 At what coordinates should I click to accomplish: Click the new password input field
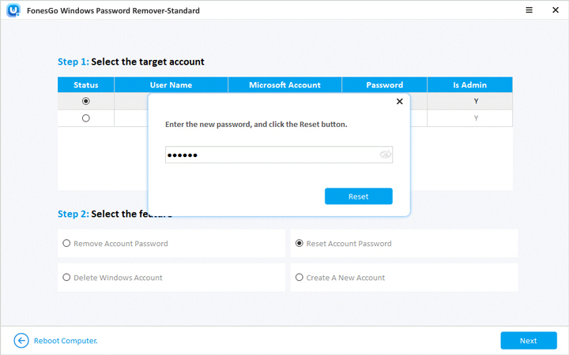point(269,155)
